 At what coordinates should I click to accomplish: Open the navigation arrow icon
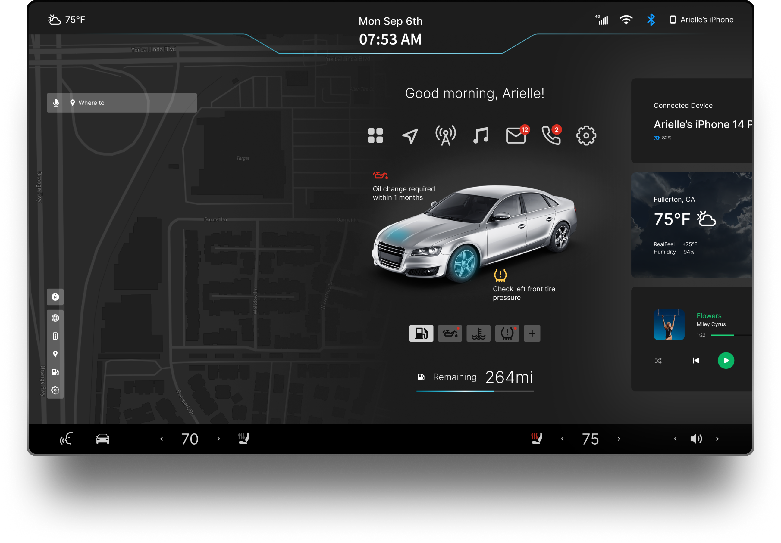coord(410,136)
